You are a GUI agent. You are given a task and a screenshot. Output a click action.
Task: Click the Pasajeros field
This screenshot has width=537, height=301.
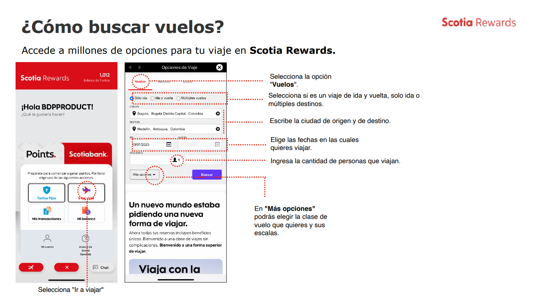(x=176, y=160)
